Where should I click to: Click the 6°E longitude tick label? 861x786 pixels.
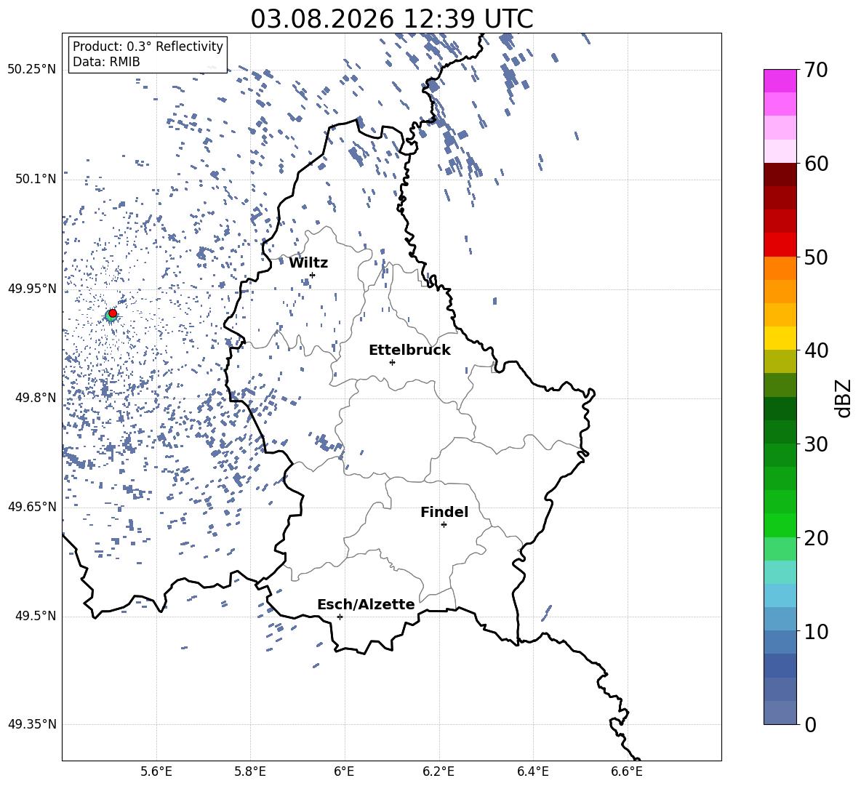click(x=344, y=771)
